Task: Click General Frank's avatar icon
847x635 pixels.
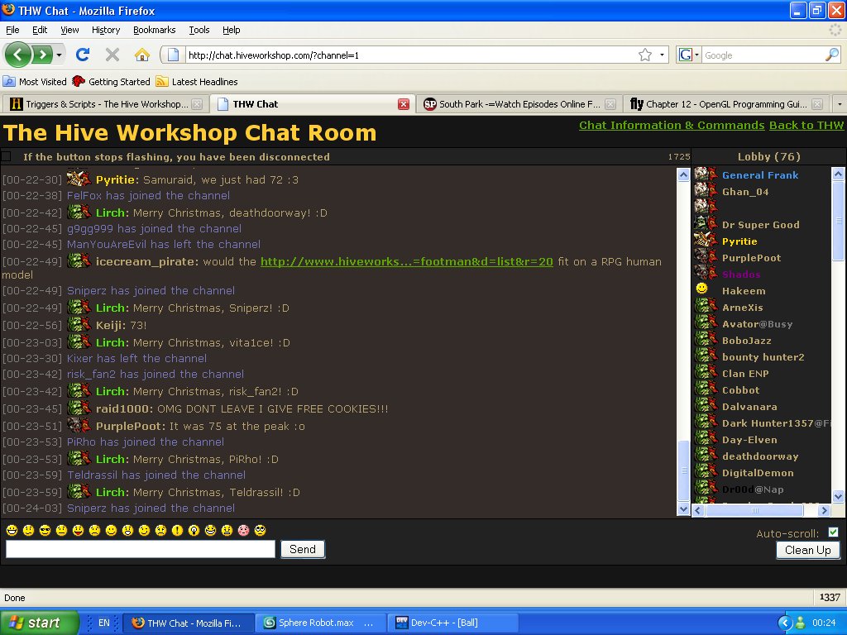Action: (x=706, y=174)
